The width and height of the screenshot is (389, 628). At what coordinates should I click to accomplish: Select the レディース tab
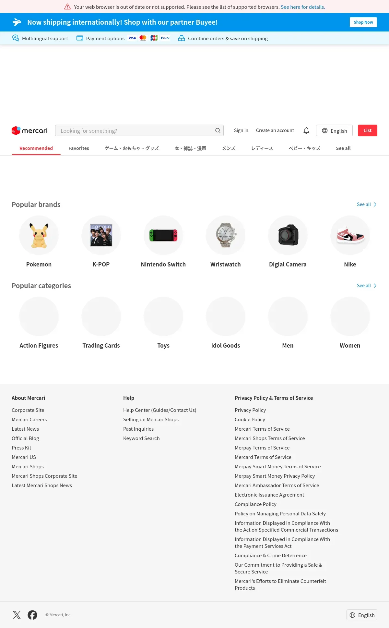(x=262, y=148)
